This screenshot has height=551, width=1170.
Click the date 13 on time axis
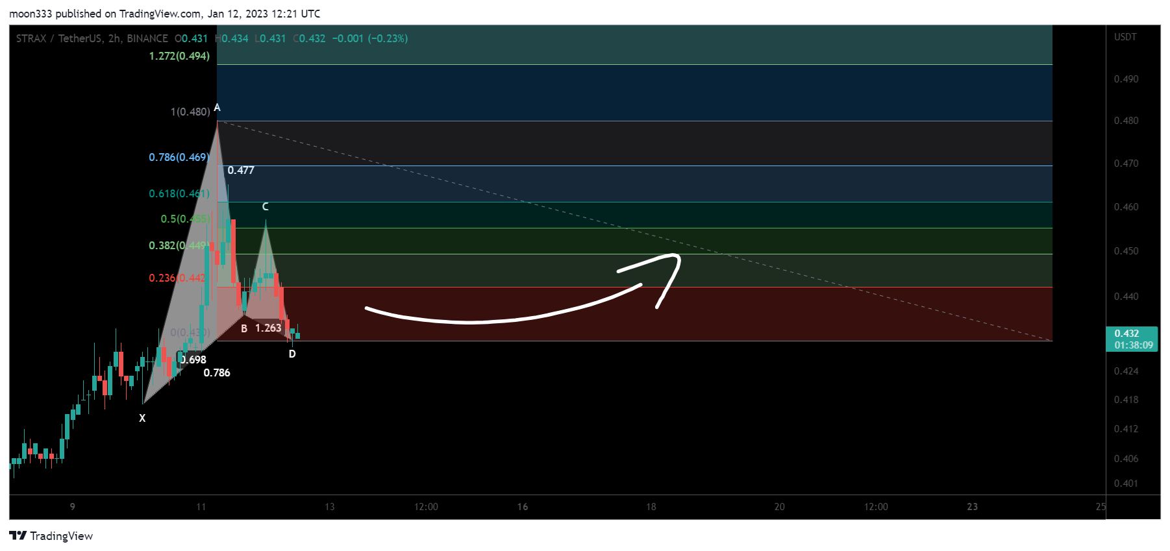pos(330,507)
